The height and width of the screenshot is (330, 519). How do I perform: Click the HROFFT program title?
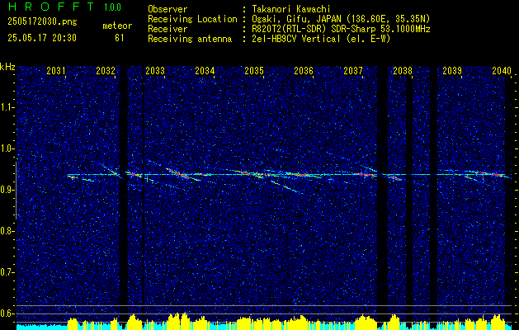click(50, 7)
